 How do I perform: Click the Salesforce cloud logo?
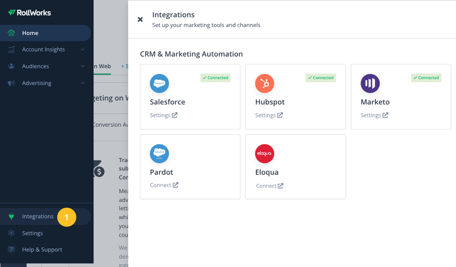pos(159,84)
